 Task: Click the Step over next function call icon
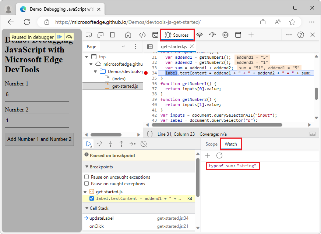tap(99, 144)
